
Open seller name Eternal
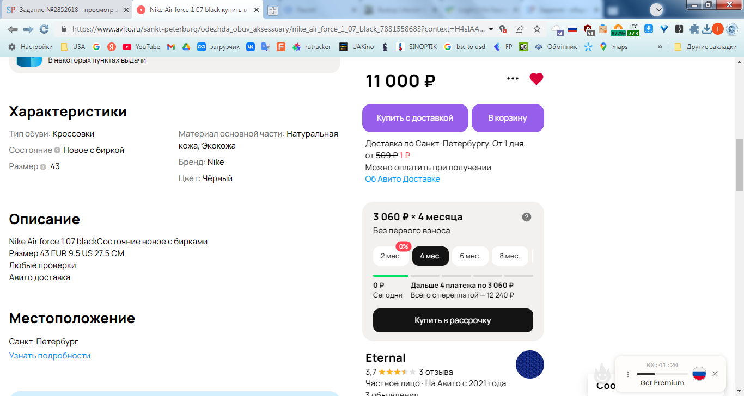coord(386,358)
